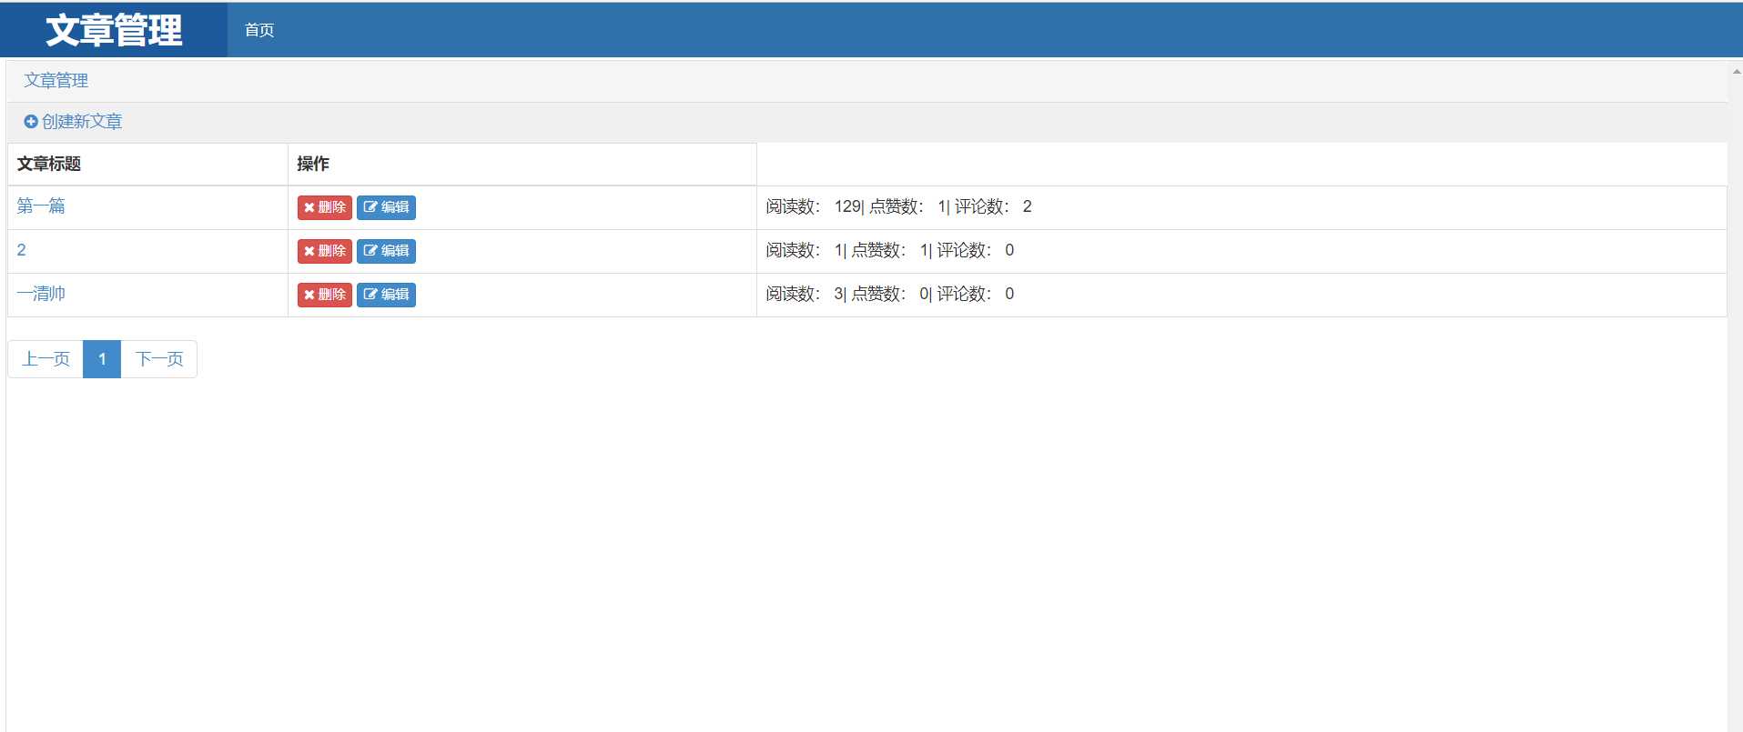Click the 文章管理 logo title in header

114,30
